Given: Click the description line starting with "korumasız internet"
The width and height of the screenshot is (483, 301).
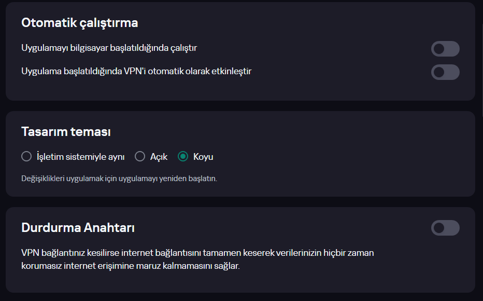Looking at the screenshot, I should 131,266.
